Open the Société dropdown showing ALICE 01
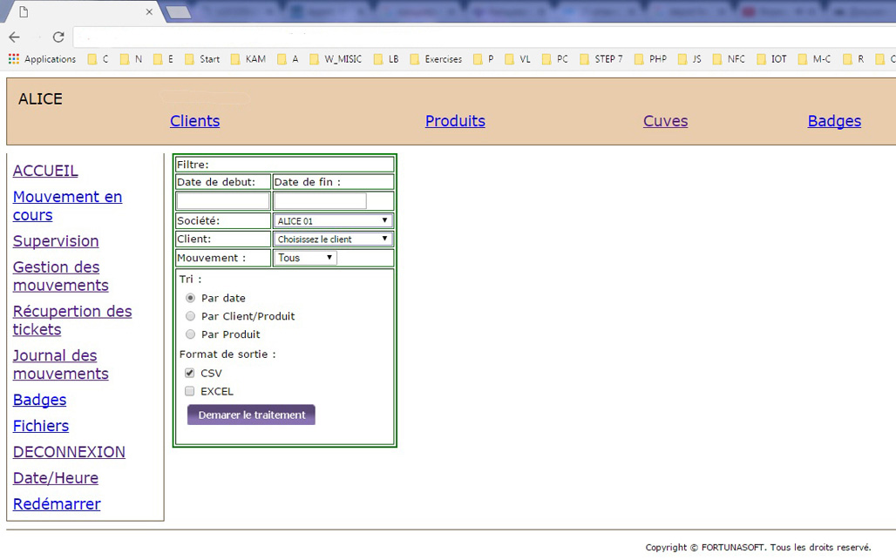Screen dimensions: 896x560 point(333,221)
